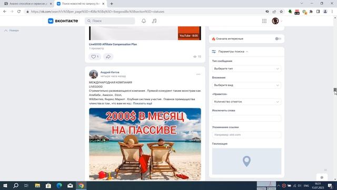Expand the Вложения dropdown

(x=246, y=85)
